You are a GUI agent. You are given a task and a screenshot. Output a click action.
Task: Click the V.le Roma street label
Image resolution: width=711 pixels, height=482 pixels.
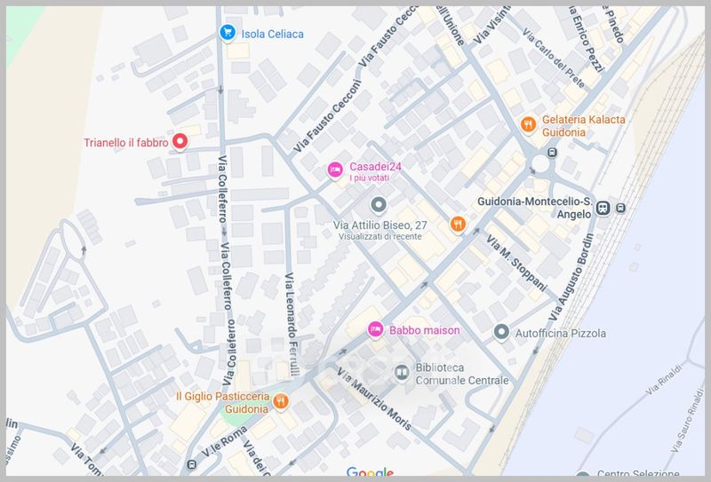224,442
